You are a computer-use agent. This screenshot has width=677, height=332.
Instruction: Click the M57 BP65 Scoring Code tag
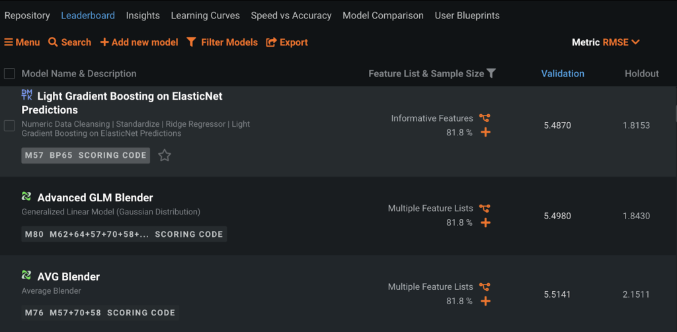pos(86,156)
